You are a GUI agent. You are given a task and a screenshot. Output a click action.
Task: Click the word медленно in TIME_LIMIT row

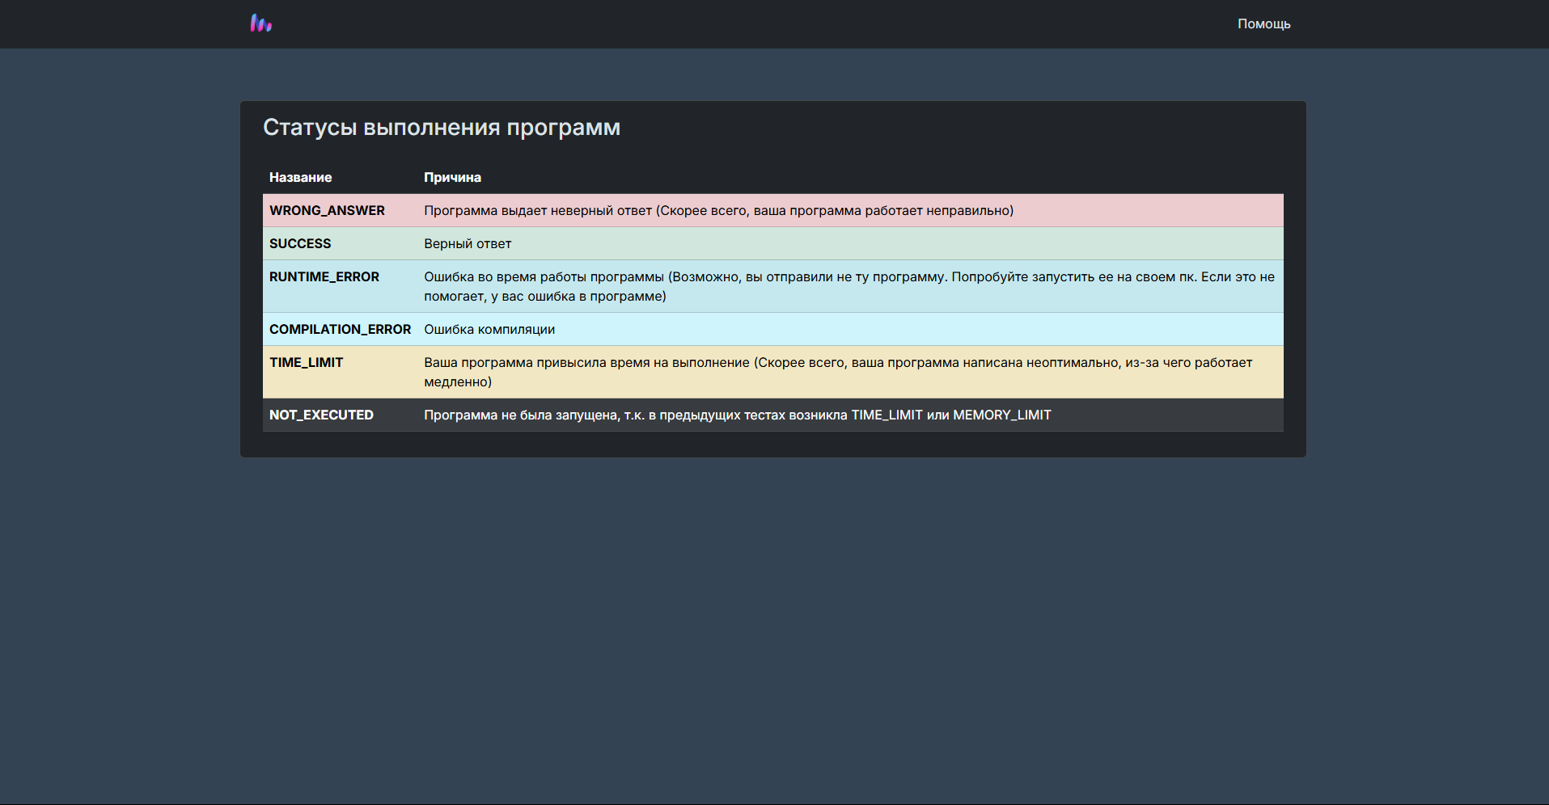(x=455, y=382)
